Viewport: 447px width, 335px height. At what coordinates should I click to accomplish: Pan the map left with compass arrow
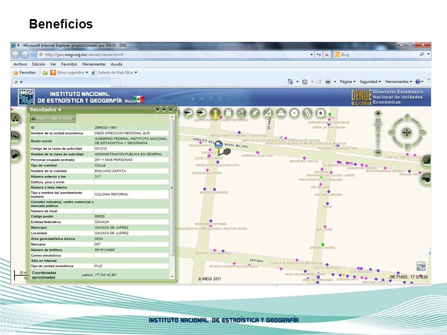point(392,133)
